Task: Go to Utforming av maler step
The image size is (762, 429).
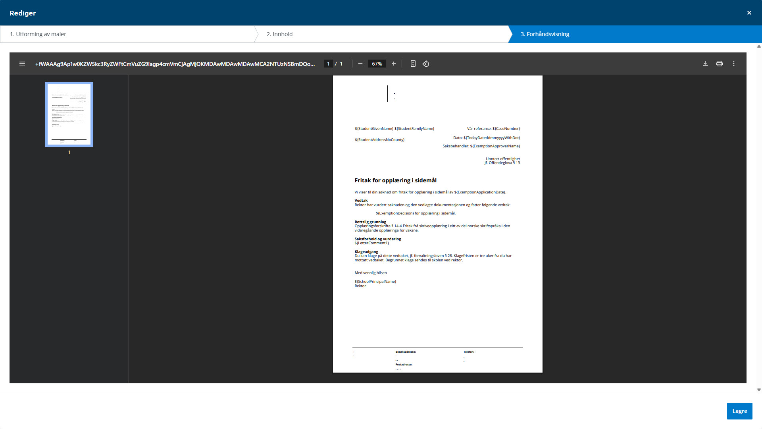Action: point(38,34)
